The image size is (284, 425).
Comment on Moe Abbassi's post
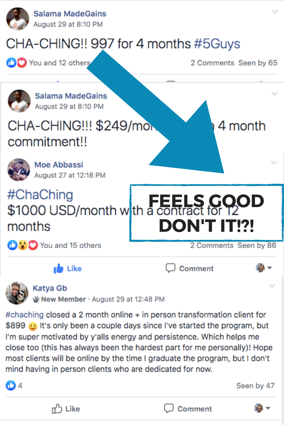pyautogui.click(x=190, y=268)
